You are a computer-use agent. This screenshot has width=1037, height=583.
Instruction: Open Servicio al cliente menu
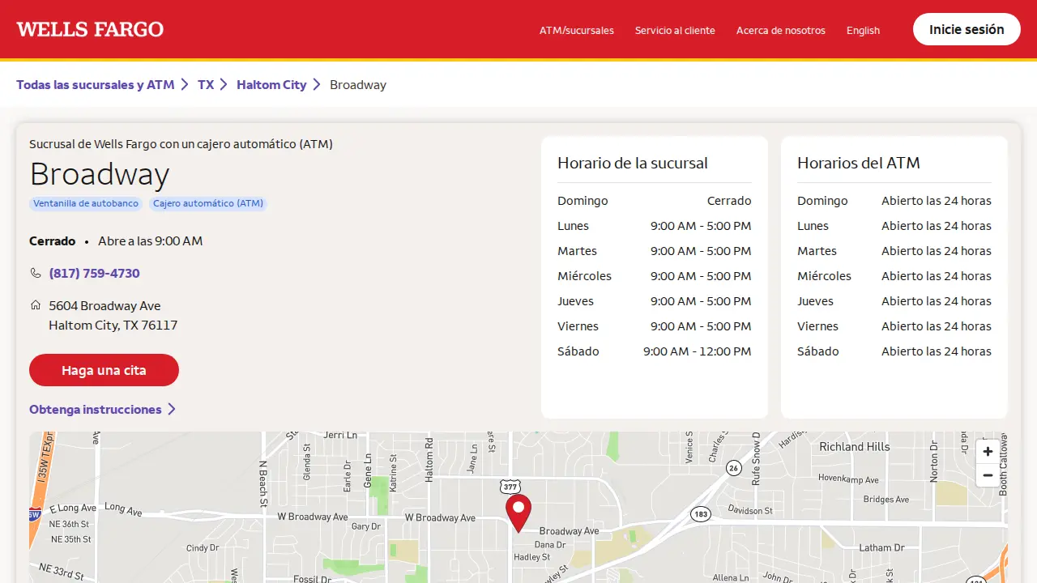tap(675, 30)
